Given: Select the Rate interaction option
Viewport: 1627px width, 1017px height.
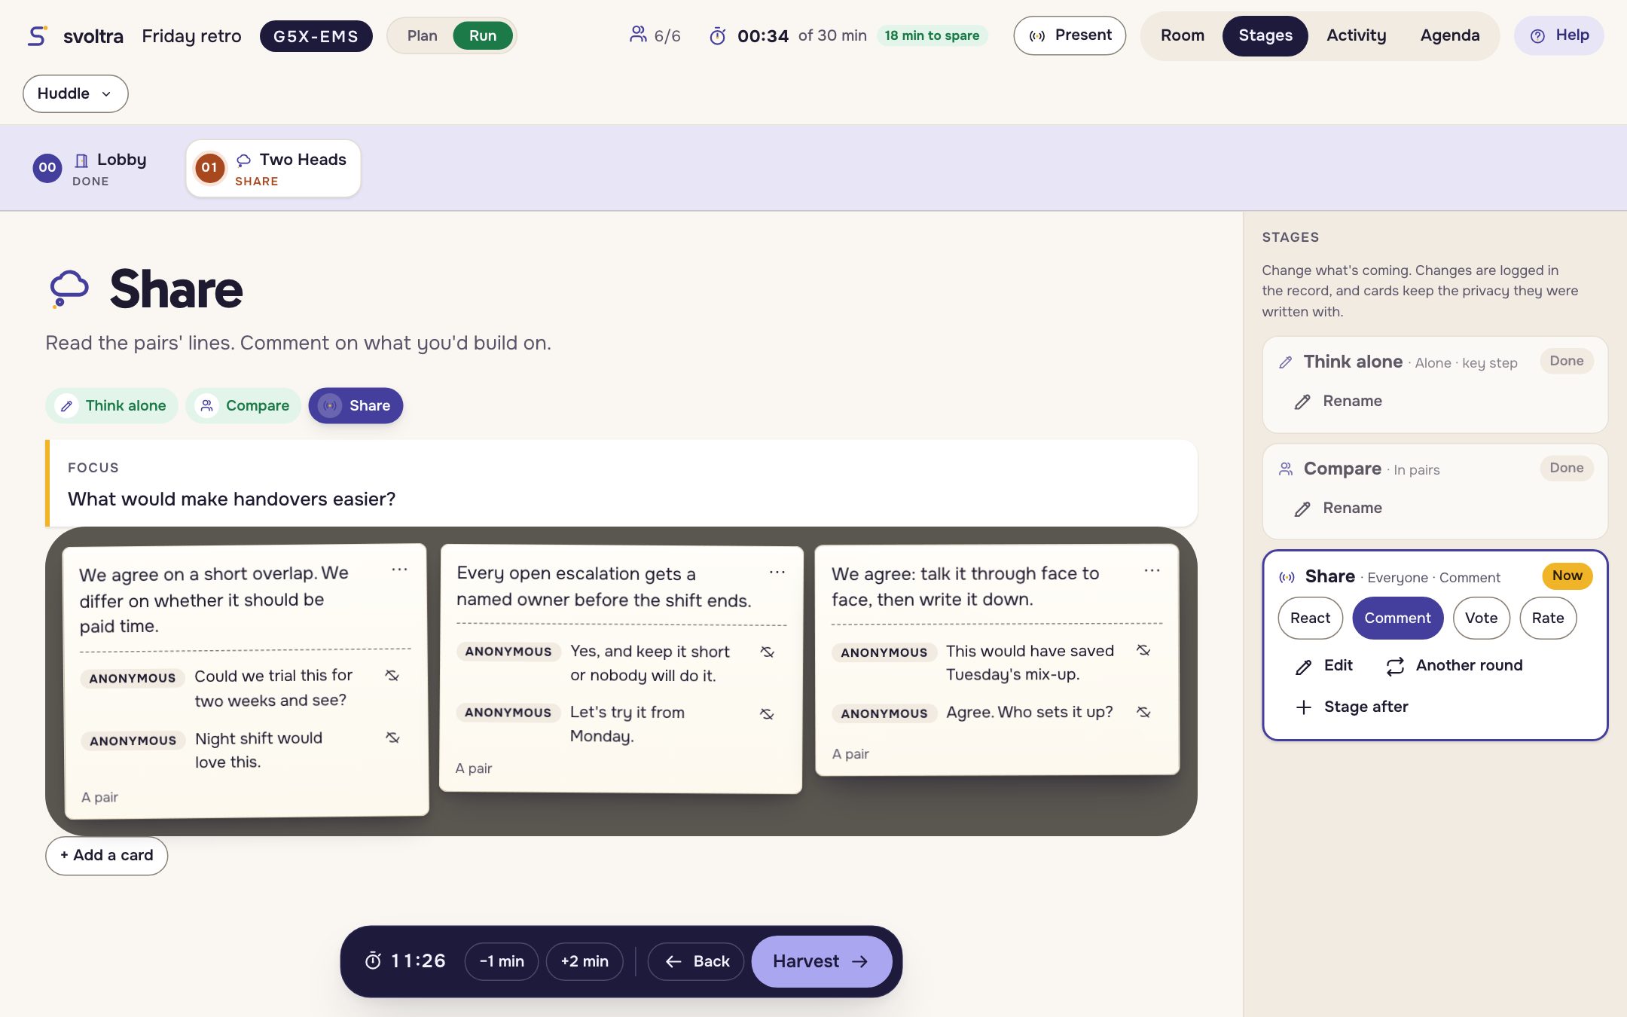Looking at the screenshot, I should (1548, 618).
